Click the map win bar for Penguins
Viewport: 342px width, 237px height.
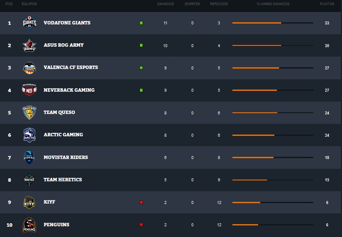coord(273,225)
